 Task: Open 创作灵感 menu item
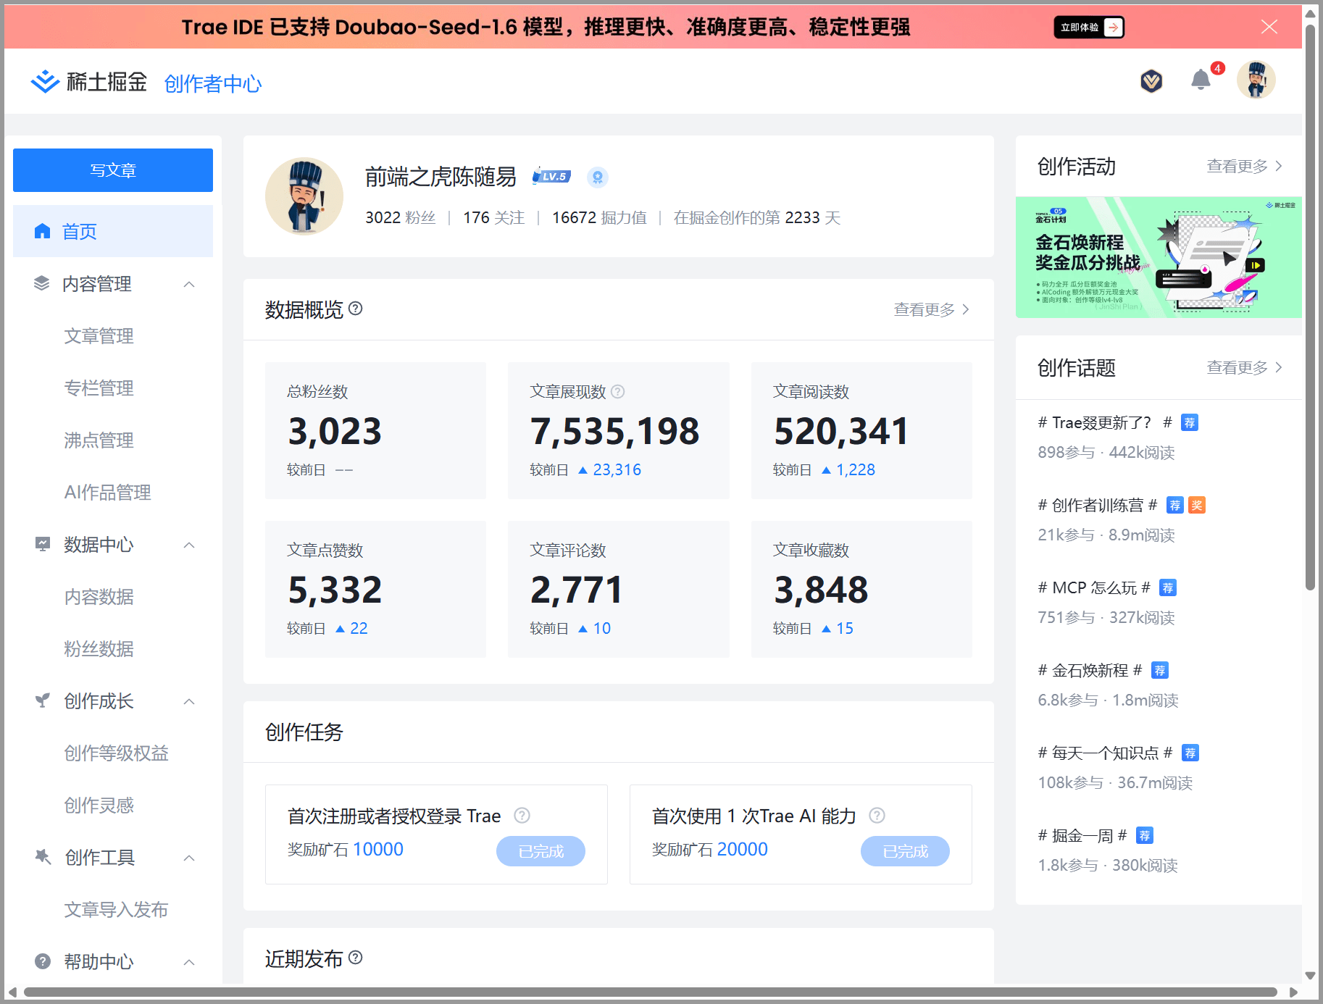[99, 806]
